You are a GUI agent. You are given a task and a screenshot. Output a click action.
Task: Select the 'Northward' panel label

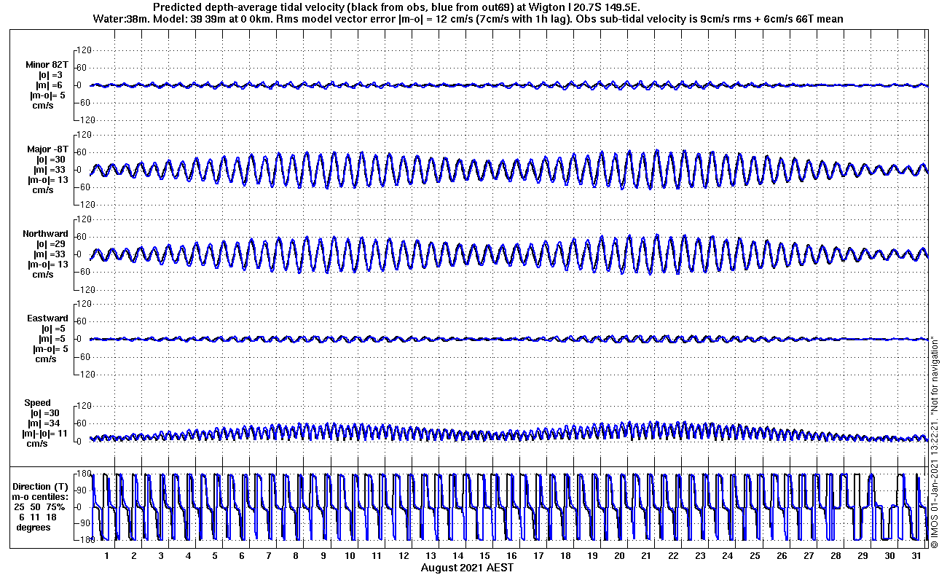click(x=46, y=234)
